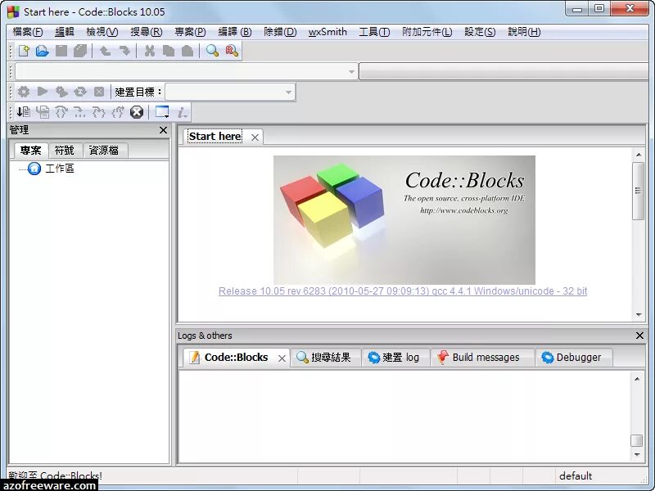Open the 編譯(B) Build menu

[x=235, y=32]
